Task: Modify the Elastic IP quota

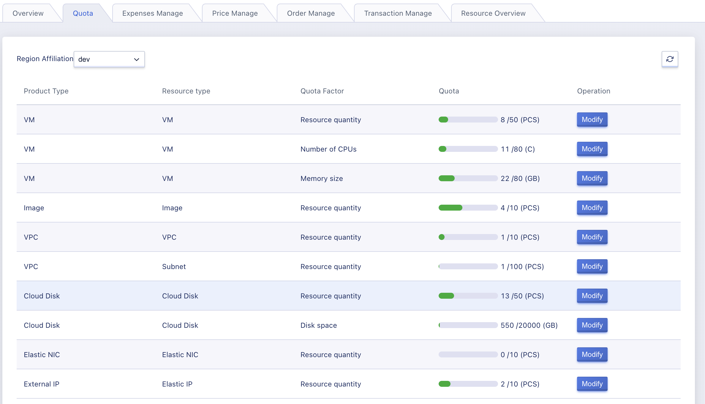Action: [592, 384]
